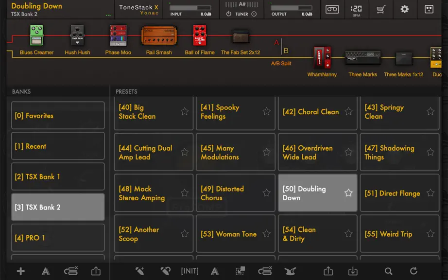Add new preset with pick-plus icon

coord(140,271)
